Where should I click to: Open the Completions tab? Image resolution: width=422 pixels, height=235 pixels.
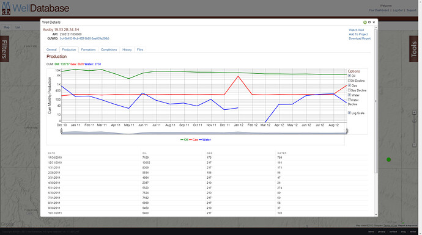click(109, 49)
